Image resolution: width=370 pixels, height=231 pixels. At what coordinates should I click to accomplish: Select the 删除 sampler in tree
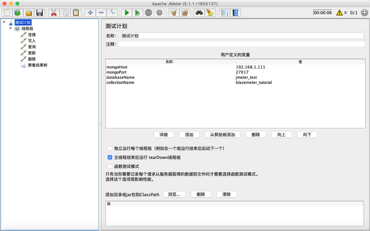coord(31,59)
